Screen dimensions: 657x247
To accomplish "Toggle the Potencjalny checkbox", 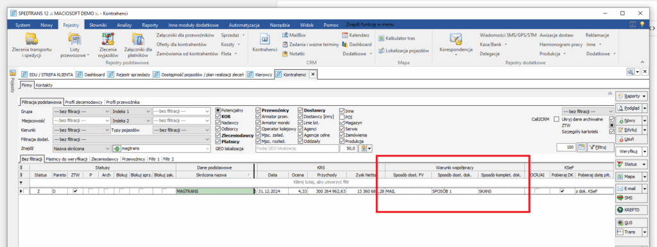I will click(218, 111).
